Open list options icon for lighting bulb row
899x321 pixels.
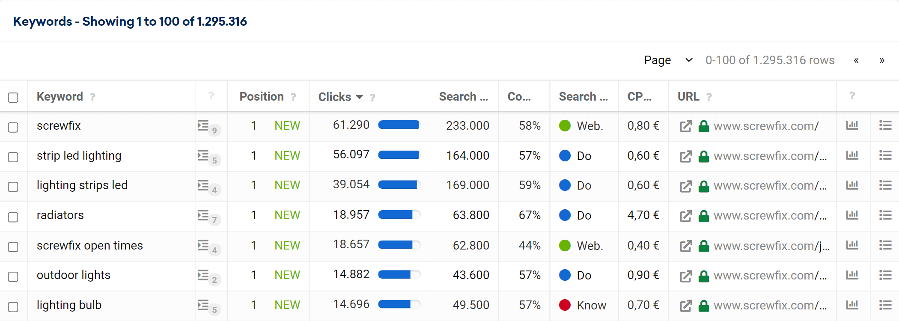click(885, 305)
